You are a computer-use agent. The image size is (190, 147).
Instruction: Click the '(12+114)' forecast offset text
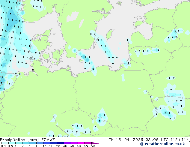pos(180,140)
